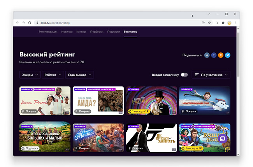Share the page on VK
This screenshot has width=253, height=167.
point(207,55)
